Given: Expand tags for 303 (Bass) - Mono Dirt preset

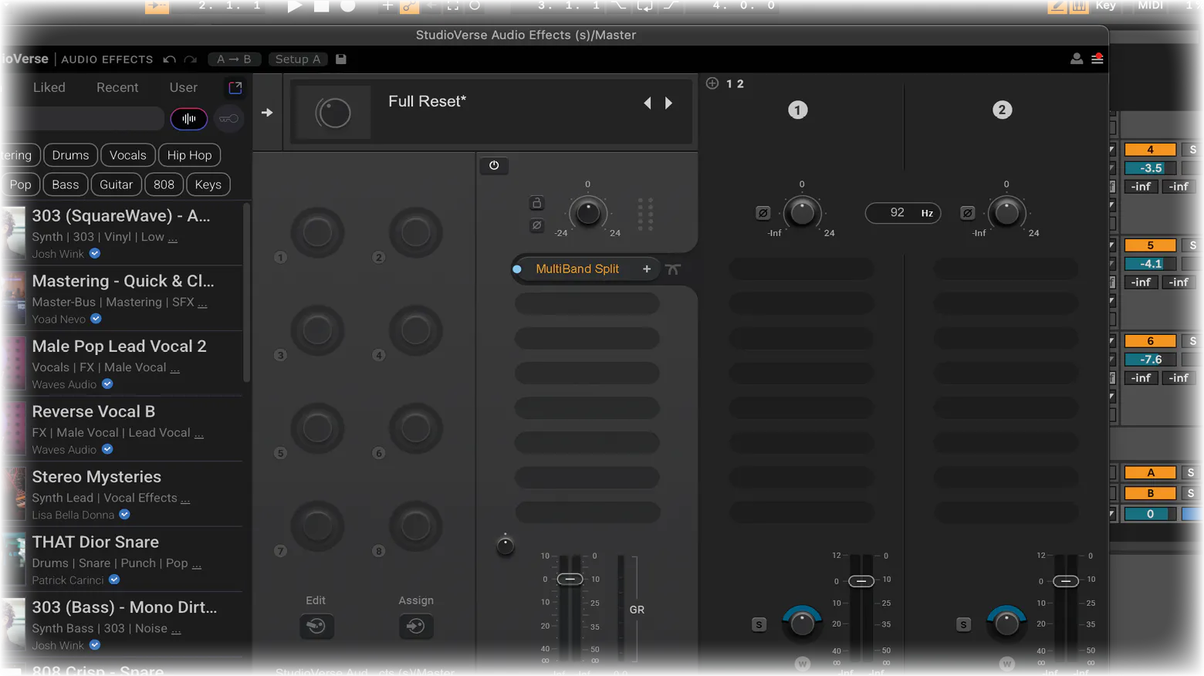Looking at the screenshot, I should (176, 630).
